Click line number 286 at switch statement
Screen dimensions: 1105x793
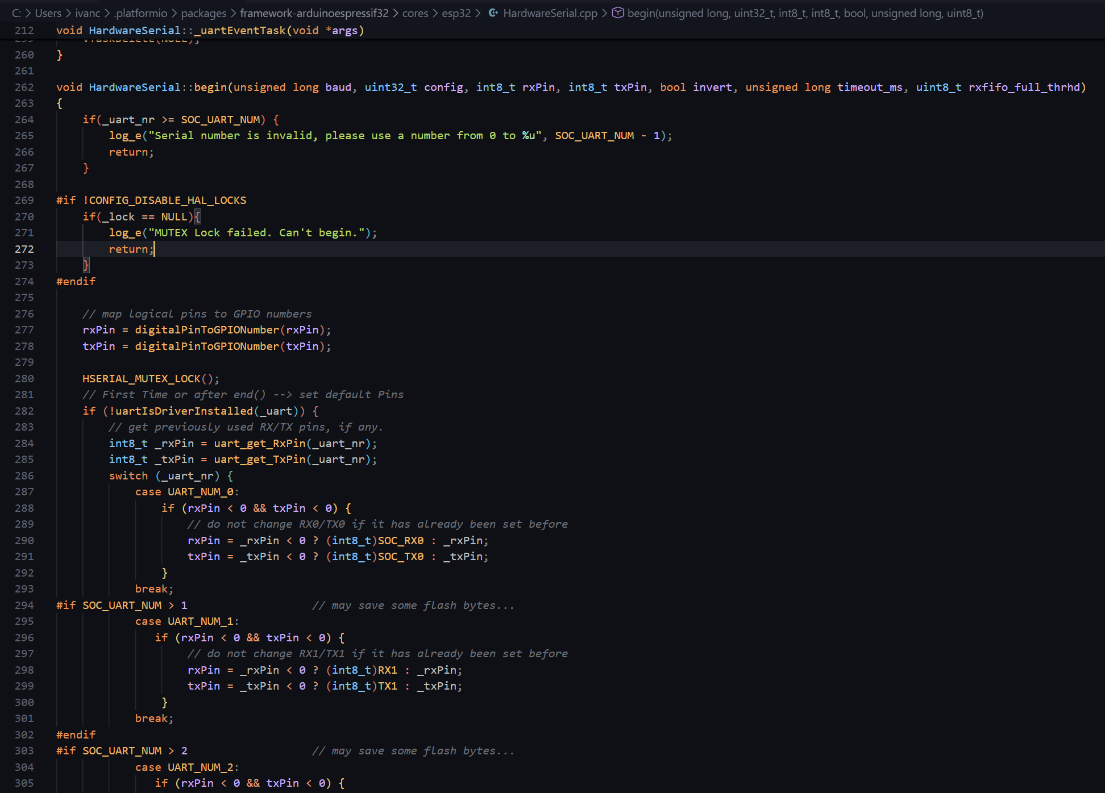click(24, 475)
